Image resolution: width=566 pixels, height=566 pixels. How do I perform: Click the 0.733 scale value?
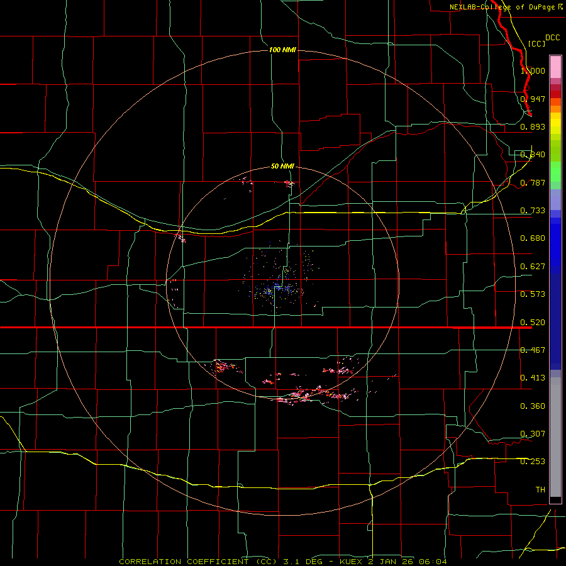(x=533, y=211)
